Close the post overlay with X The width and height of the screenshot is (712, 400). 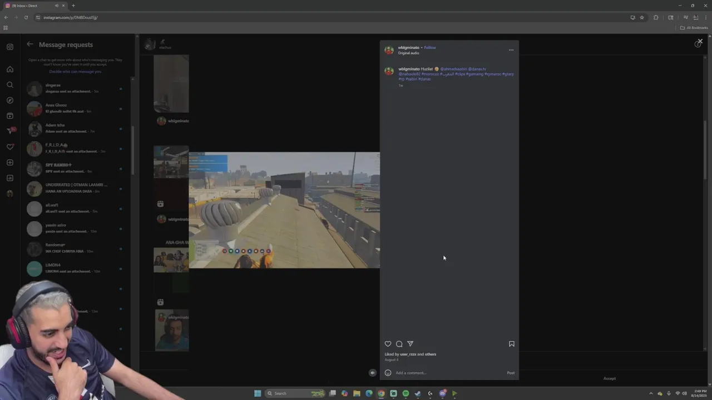click(x=700, y=42)
